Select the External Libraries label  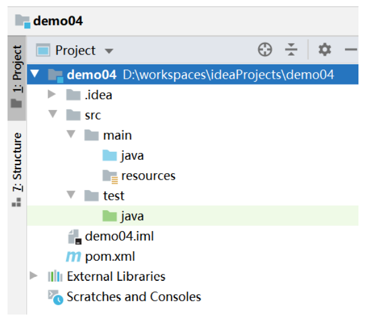pyautogui.click(x=116, y=276)
